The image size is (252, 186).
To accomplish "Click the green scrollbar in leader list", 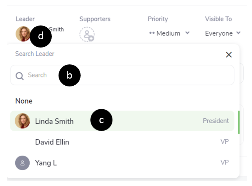I will (239, 122).
